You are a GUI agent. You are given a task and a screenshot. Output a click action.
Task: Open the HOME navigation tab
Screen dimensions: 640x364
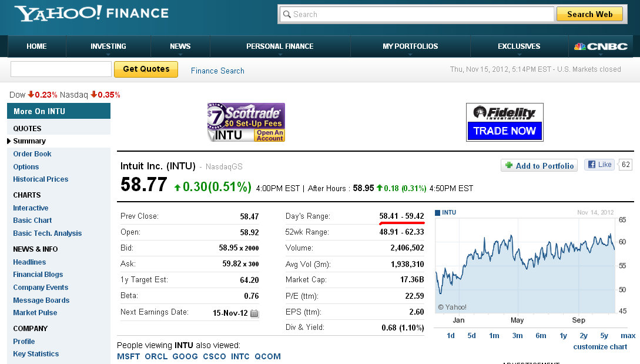click(x=37, y=46)
